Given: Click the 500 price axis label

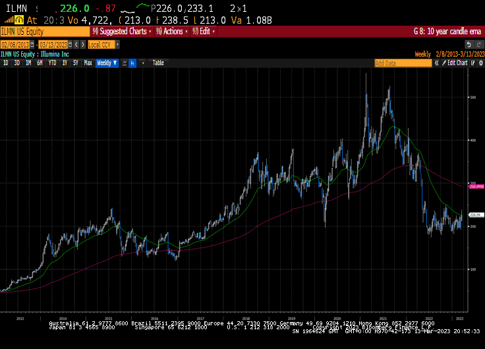Looking at the screenshot, I should (x=472, y=97).
